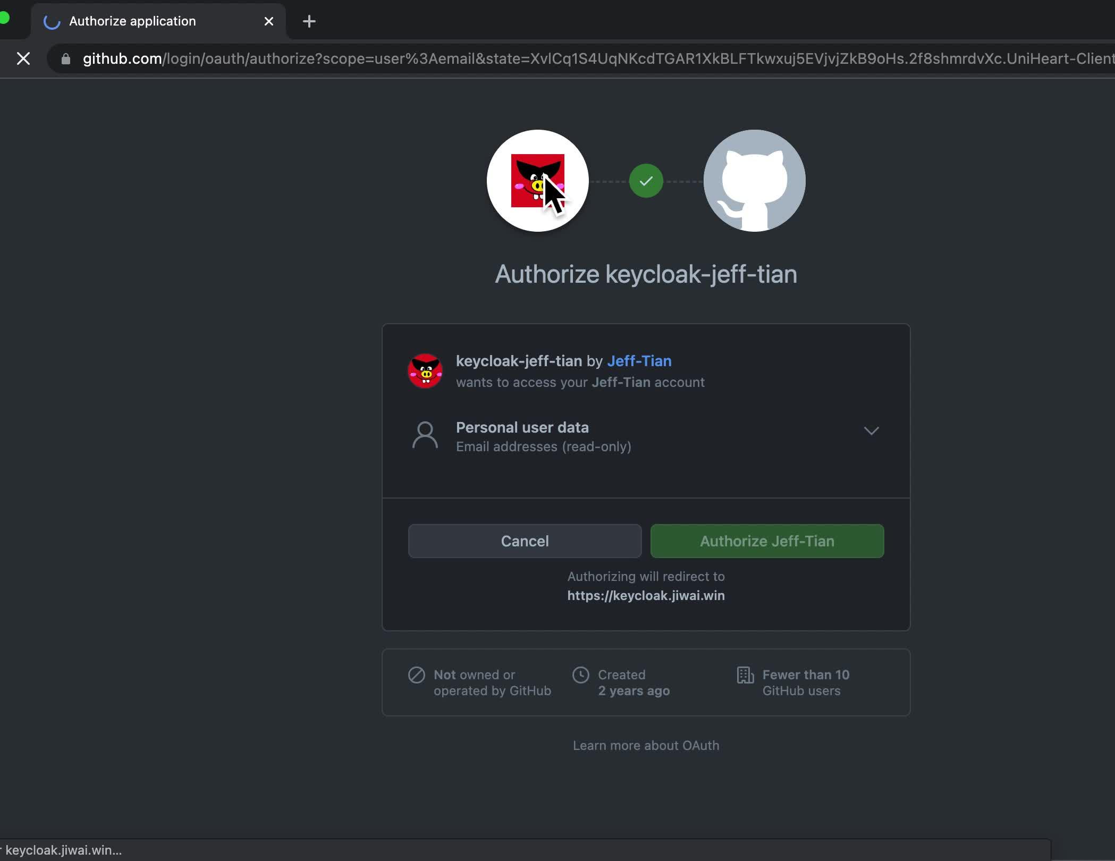Viewport: 1115px width, 861px height.
Task: Open the Jeff-Tian profile link
Action: [x=639, y=361]
